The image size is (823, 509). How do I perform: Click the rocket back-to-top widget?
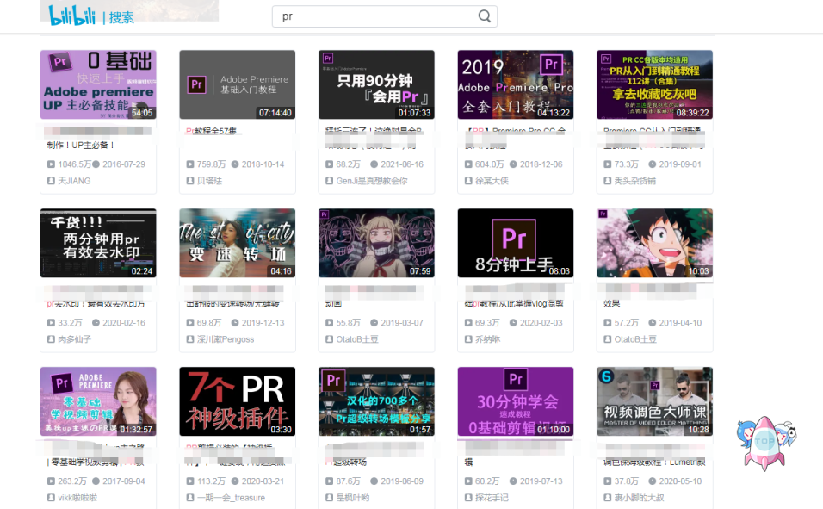coord(765,441)
